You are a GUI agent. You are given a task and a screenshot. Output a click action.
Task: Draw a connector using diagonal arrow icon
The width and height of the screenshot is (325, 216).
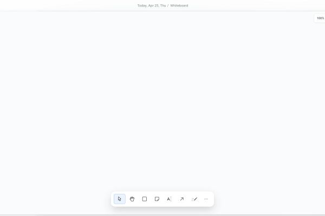coord(182,199)
